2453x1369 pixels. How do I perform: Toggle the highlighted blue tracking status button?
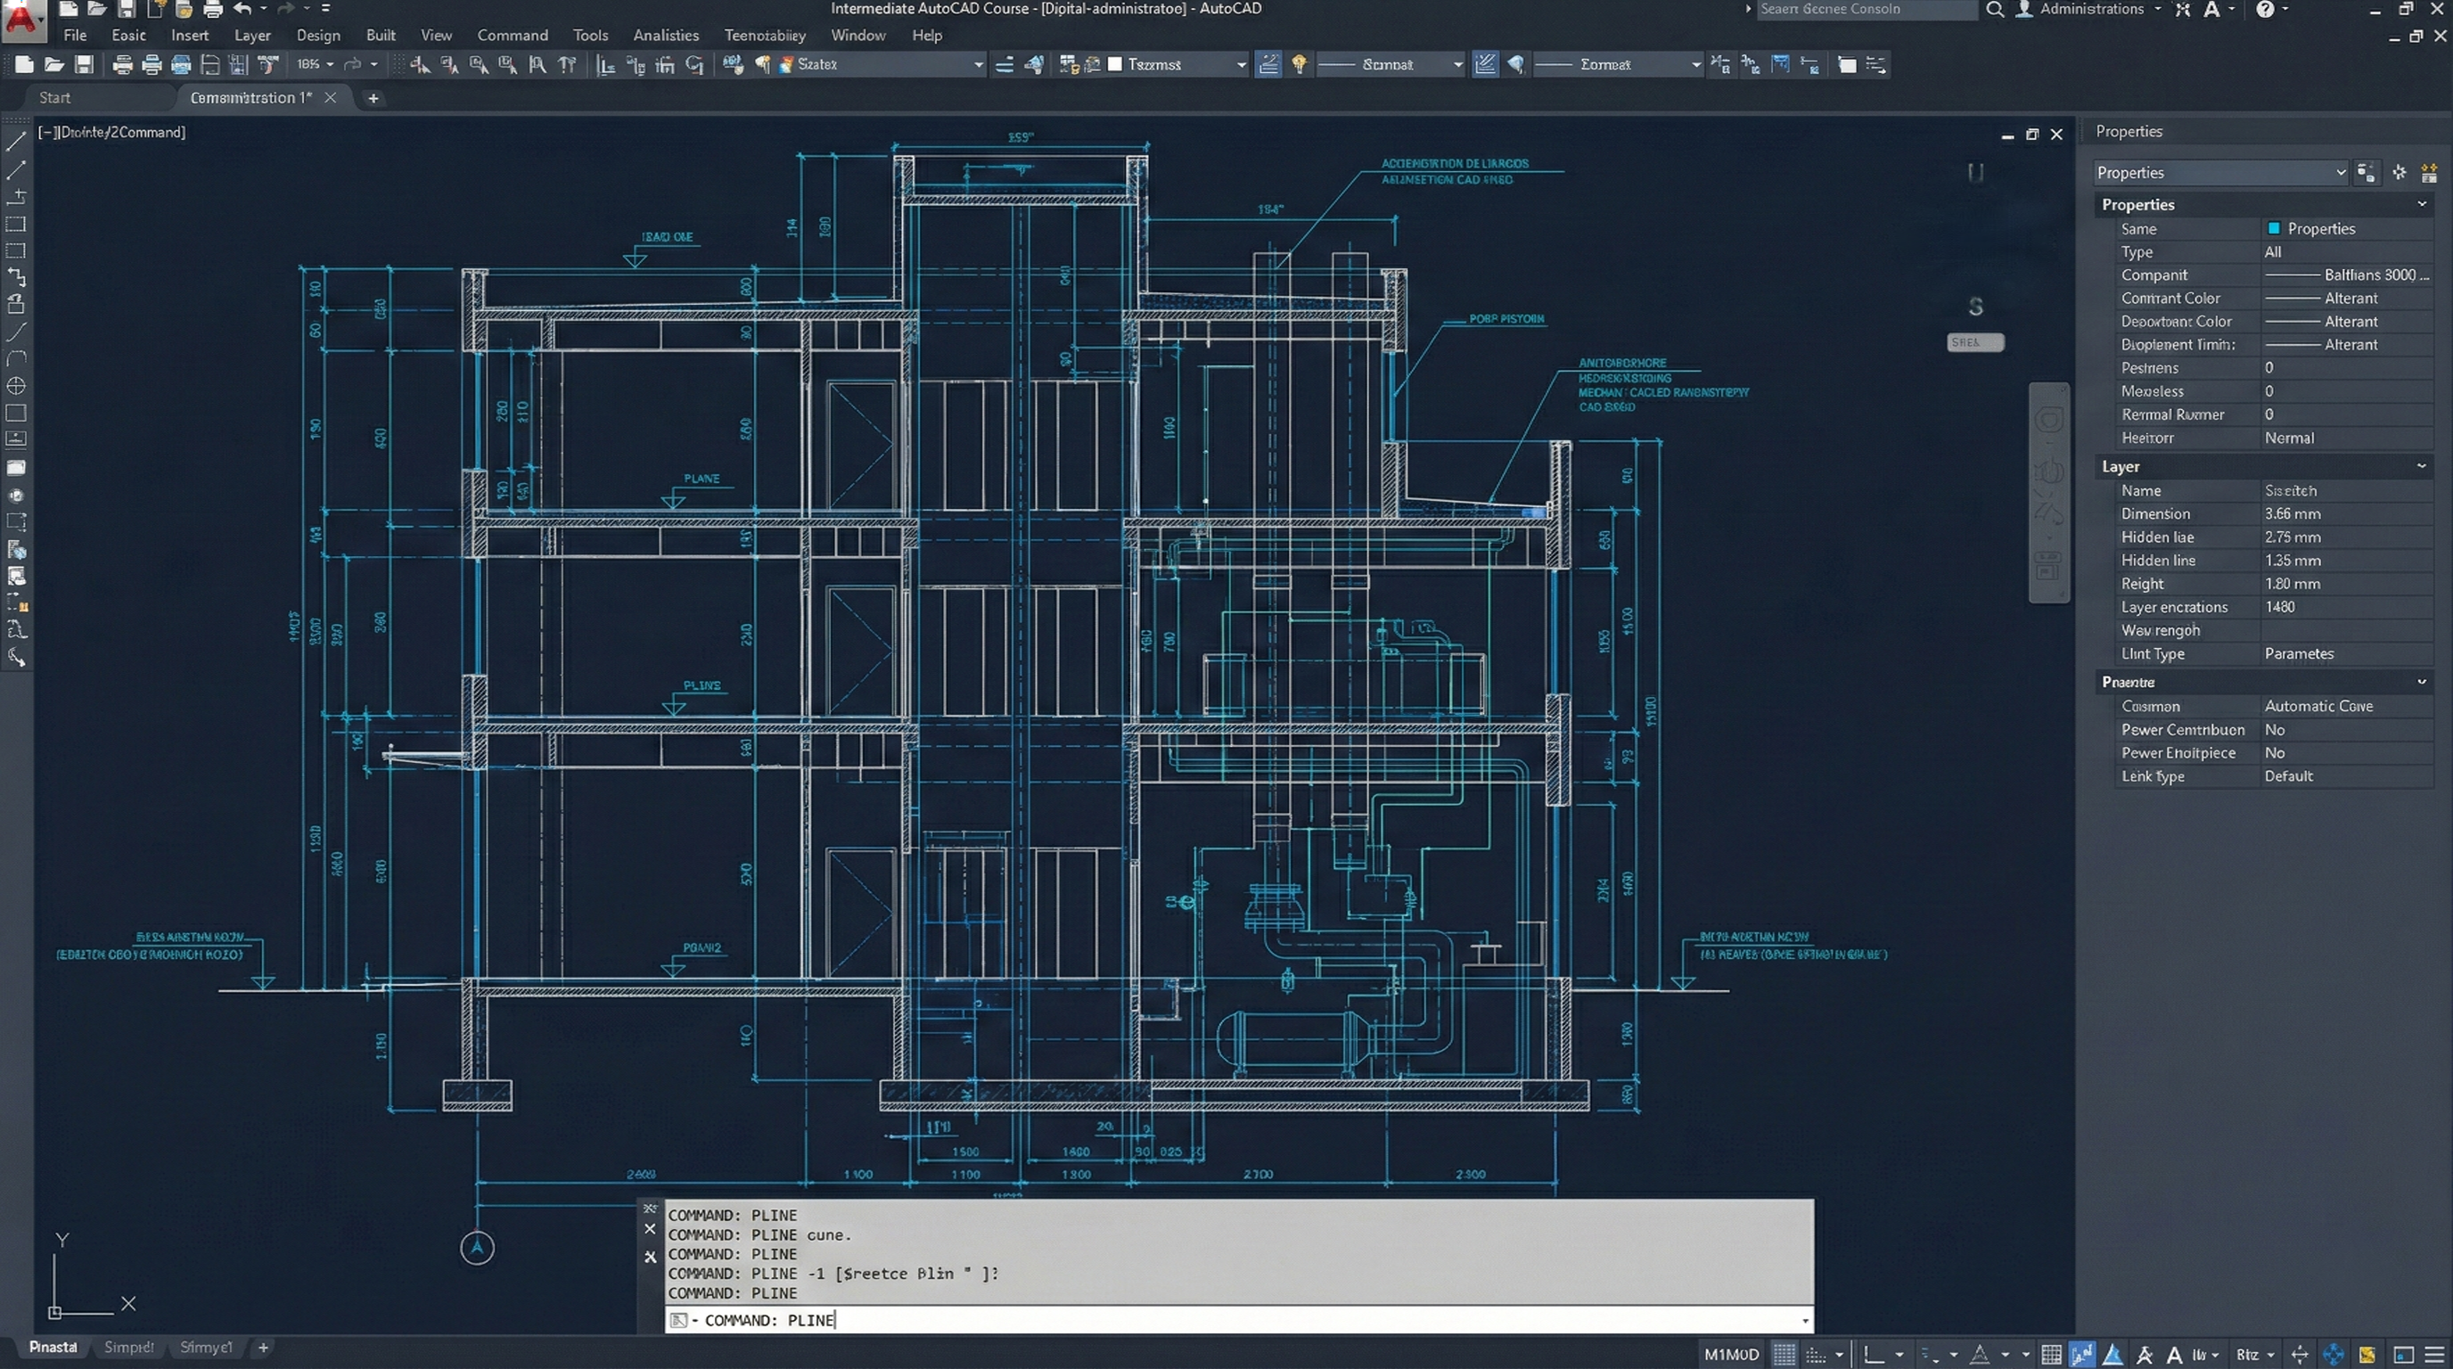coord(2081,1354)
